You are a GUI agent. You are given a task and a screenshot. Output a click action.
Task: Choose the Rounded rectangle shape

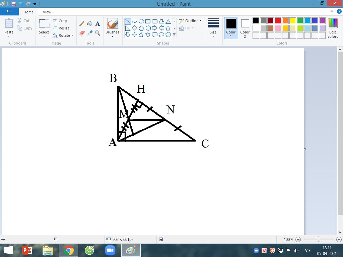click(x=155, y=21)
